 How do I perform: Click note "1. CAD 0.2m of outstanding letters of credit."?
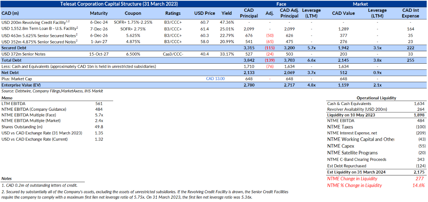click(x=40, y=185)
